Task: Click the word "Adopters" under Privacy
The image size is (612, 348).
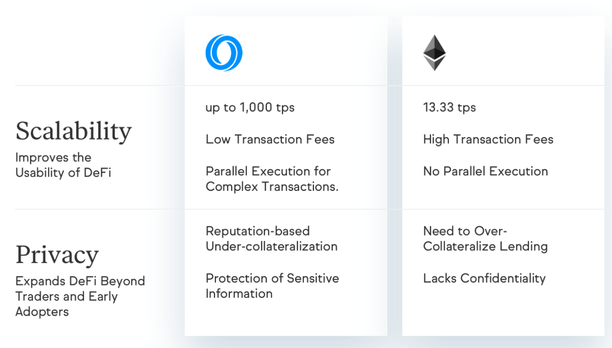Action: 42,312
